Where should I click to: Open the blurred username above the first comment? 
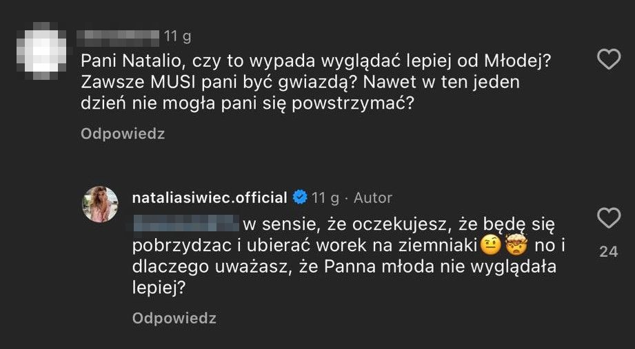[119, 35]
